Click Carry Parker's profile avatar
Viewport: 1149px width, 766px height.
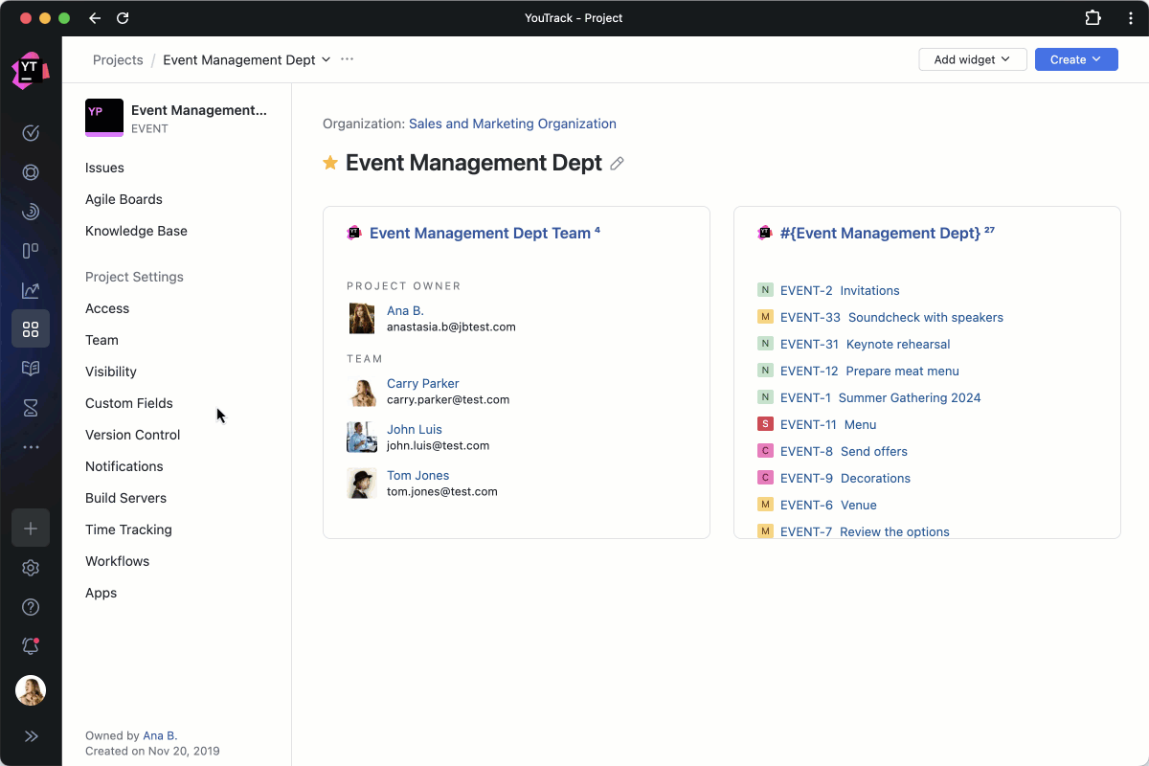pyautogui.click(x=362, y=392)
